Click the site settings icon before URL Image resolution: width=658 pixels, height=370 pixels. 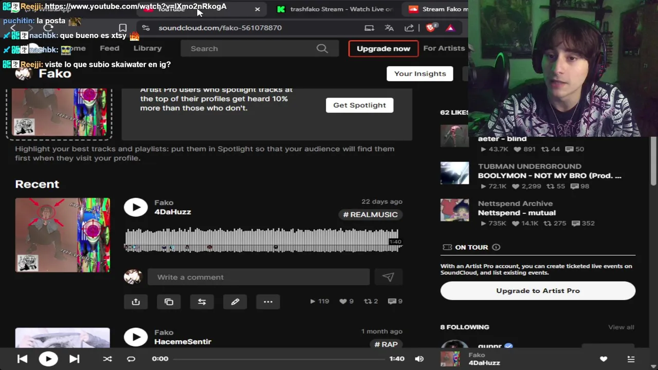coord(145,28)
